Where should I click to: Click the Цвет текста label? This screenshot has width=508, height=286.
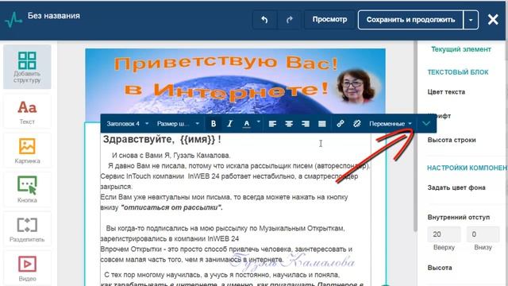(x=446, y=92)
